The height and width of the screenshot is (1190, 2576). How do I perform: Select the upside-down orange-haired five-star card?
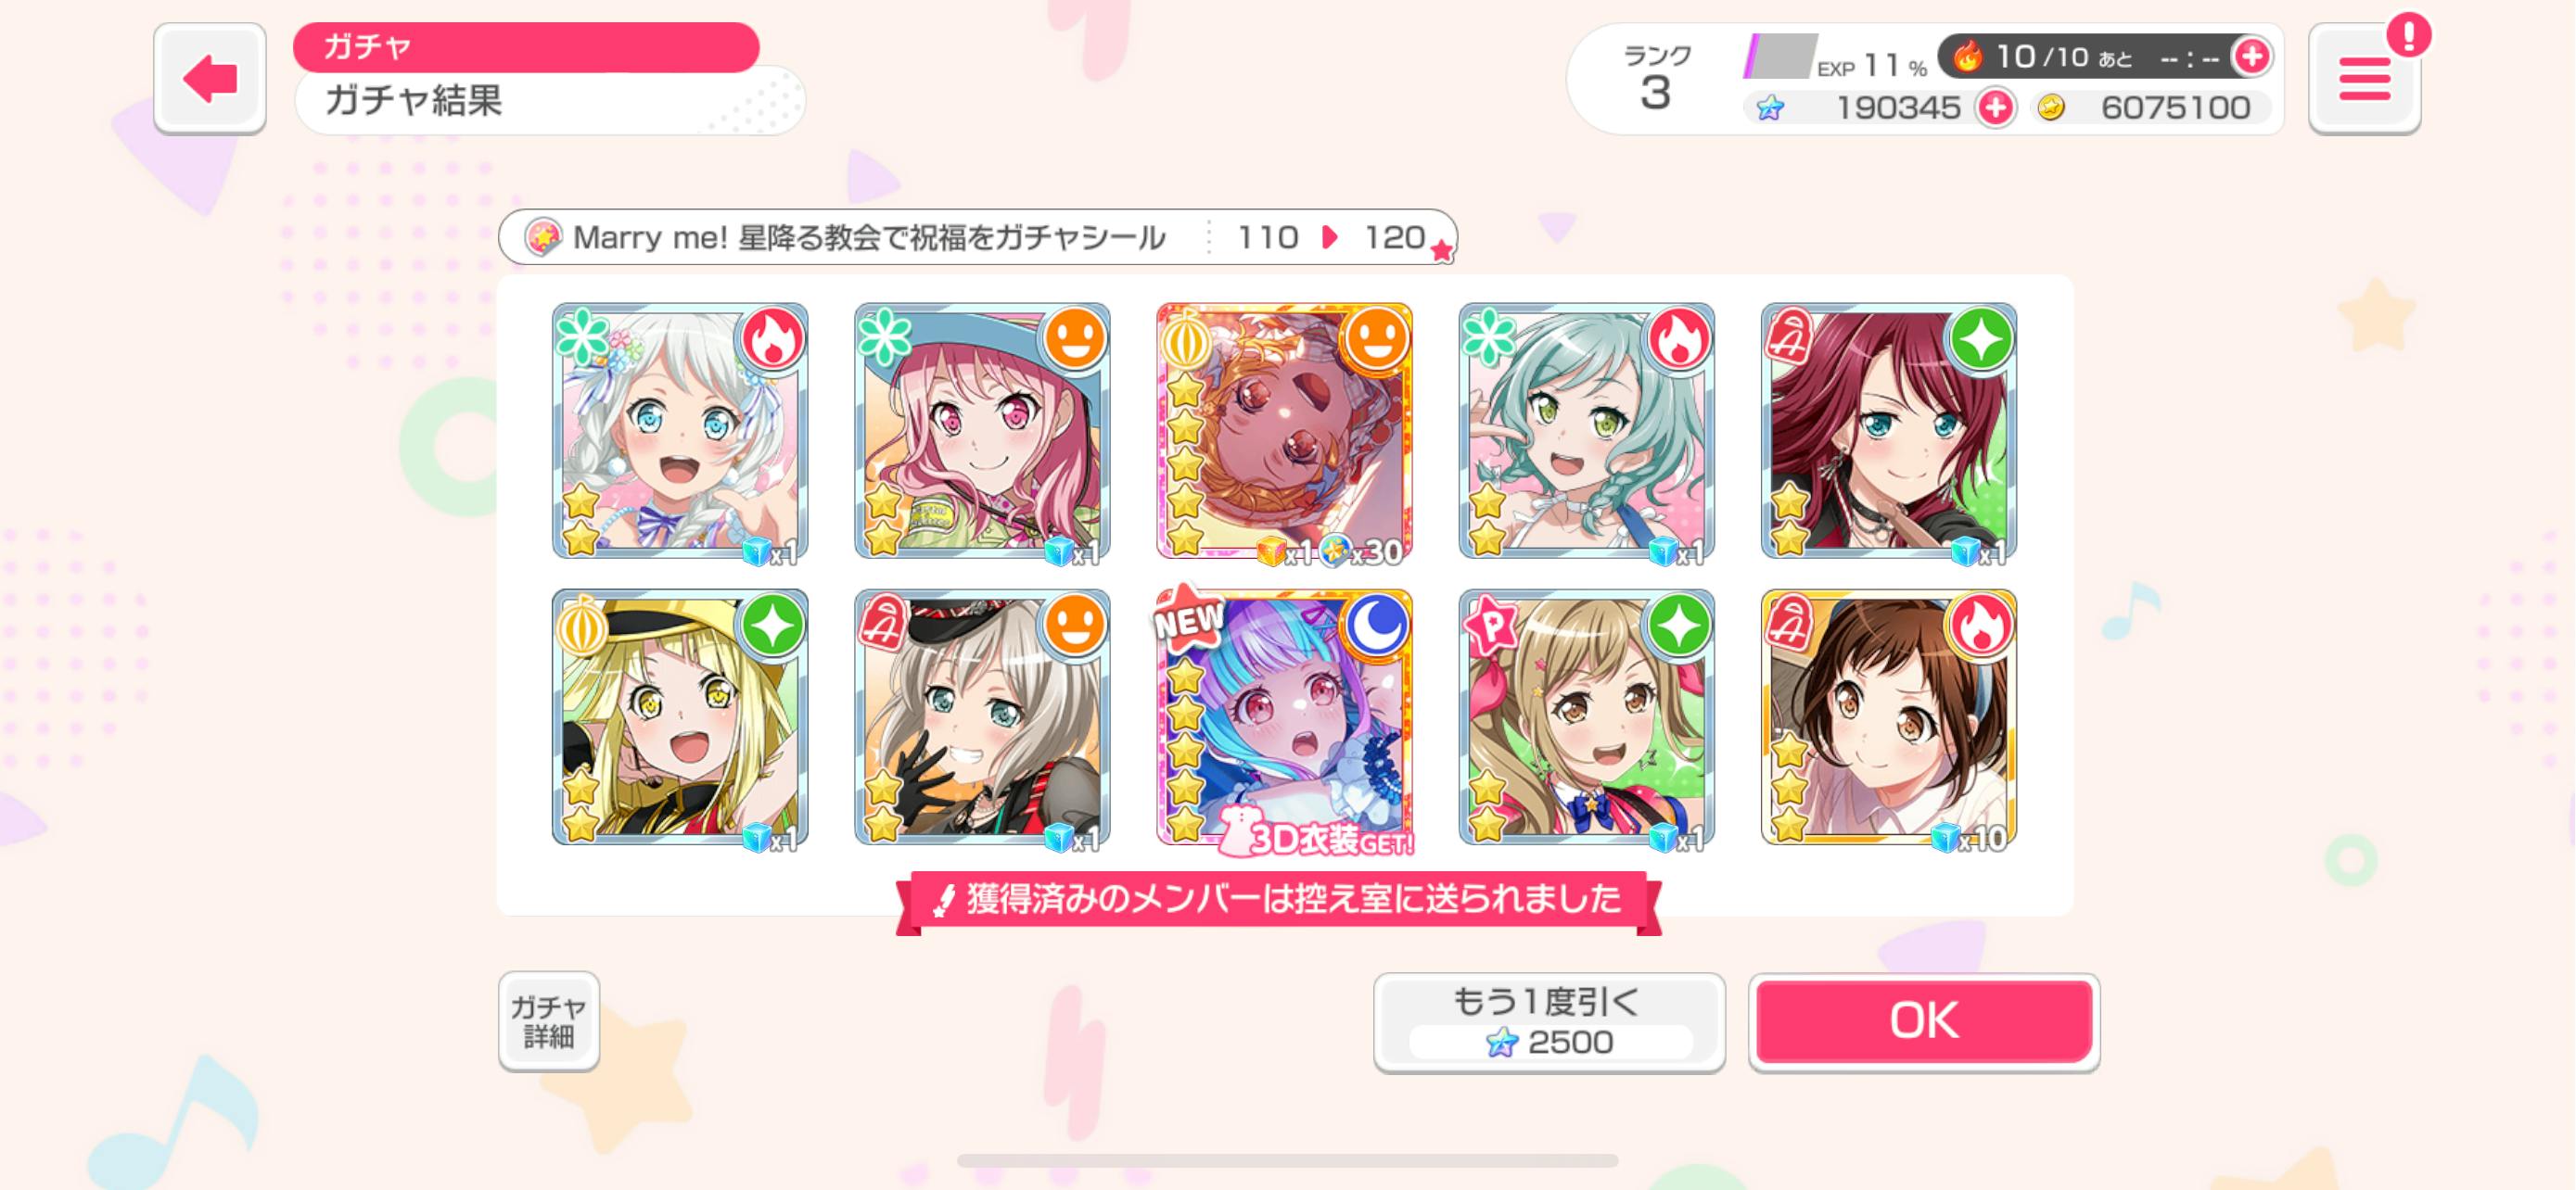[1284, 432]
